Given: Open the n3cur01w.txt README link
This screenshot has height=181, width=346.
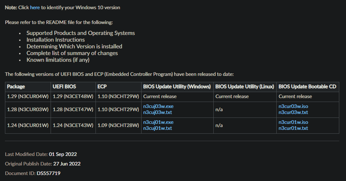Looking at the screenshot, I should [x=293, y=128].
